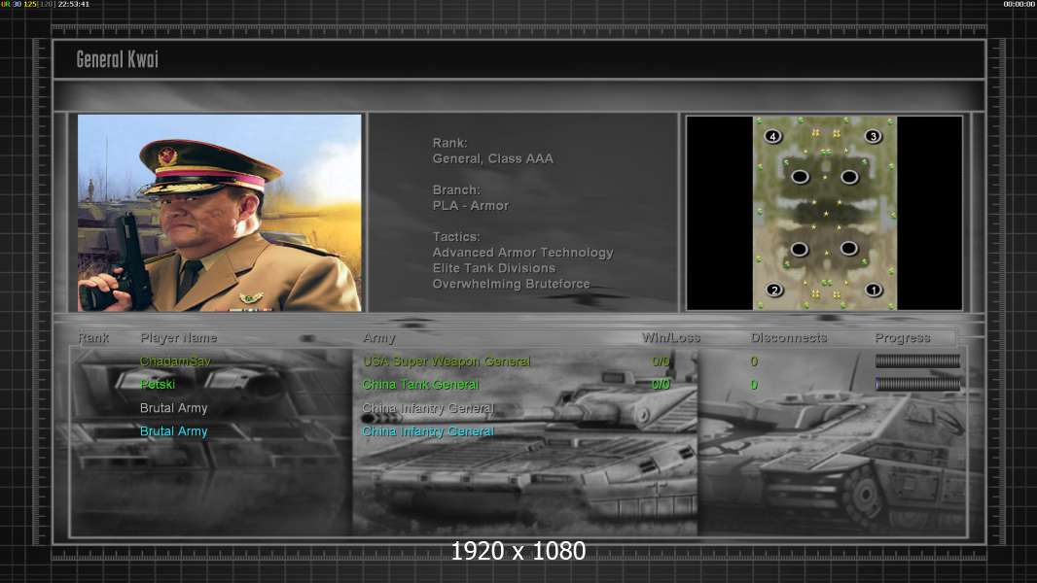Image resolution: width=1037 pixels, height=583 pixels.
Task: Click the Rank column header
Action: click(x=93, y=337)
